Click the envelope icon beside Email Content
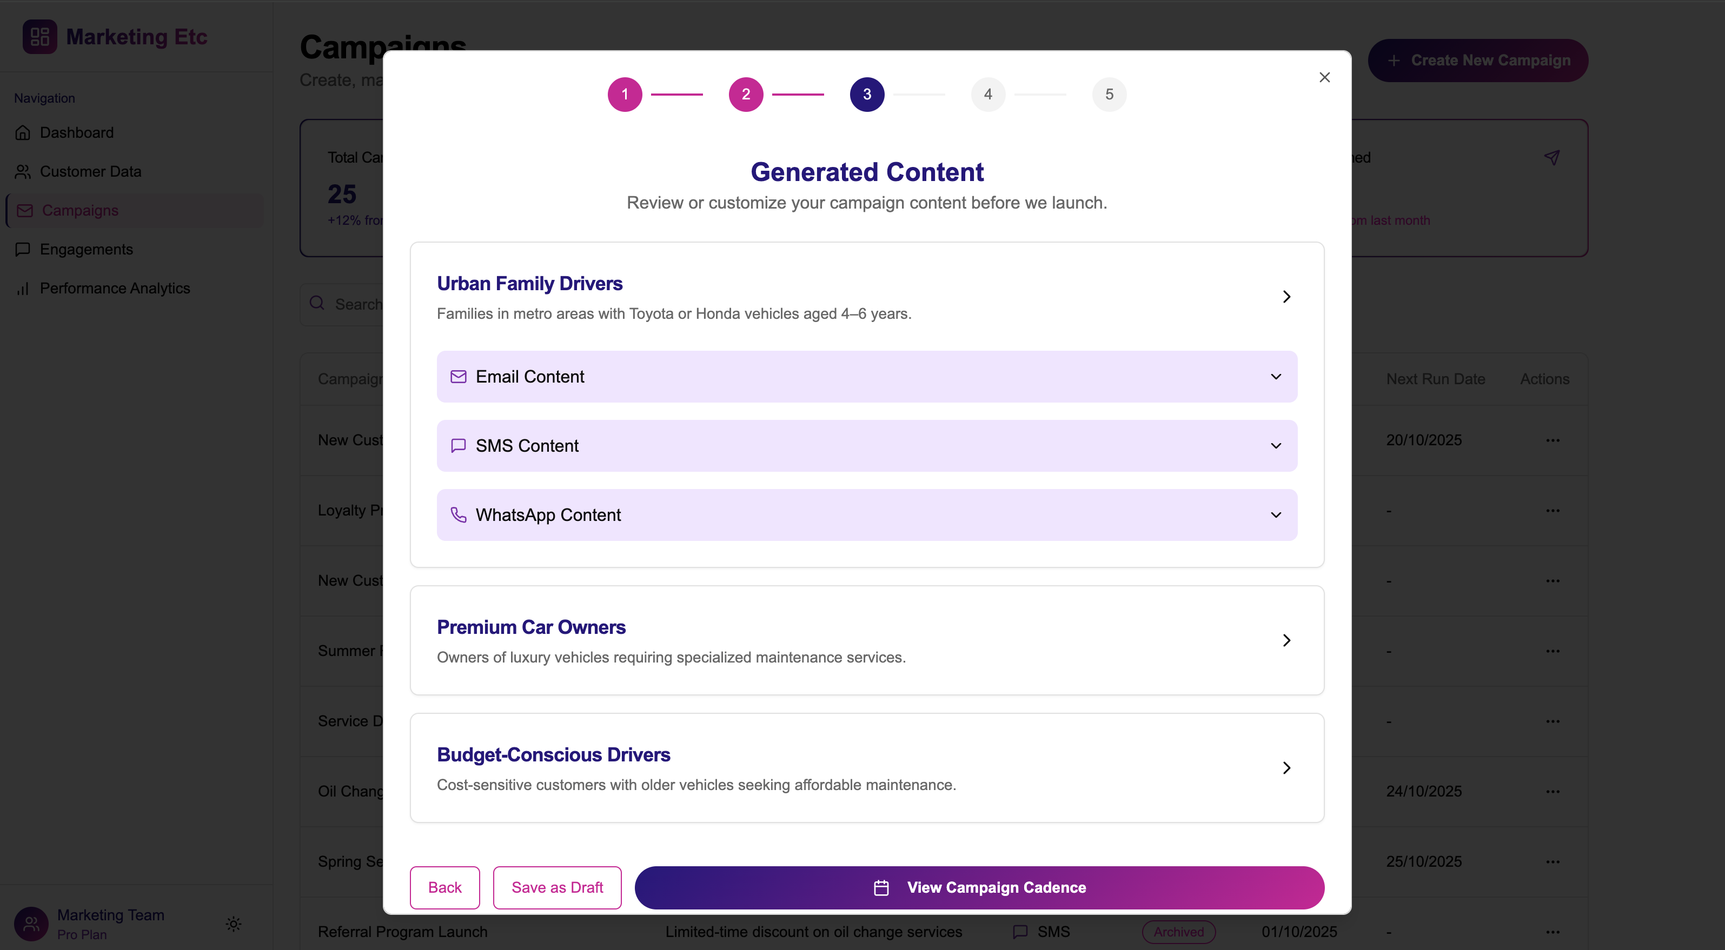This screenshot has height=950, width=1725. [x=458, y=377]
